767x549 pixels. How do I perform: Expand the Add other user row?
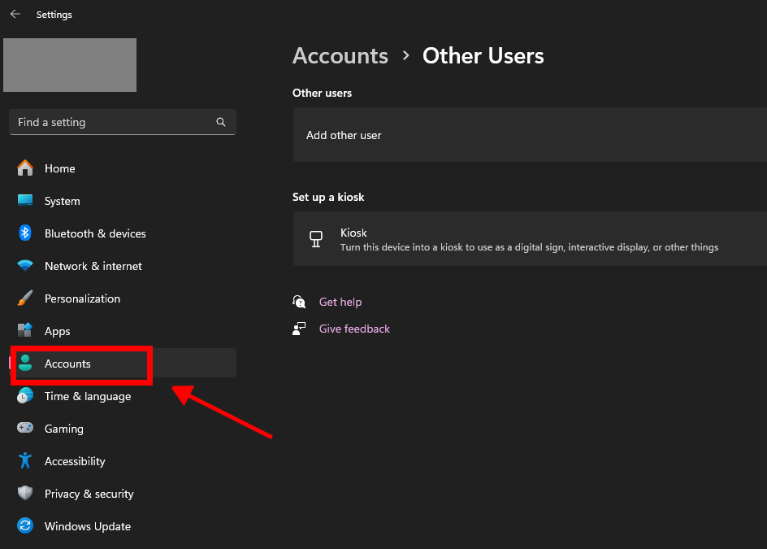coord(528,135)
